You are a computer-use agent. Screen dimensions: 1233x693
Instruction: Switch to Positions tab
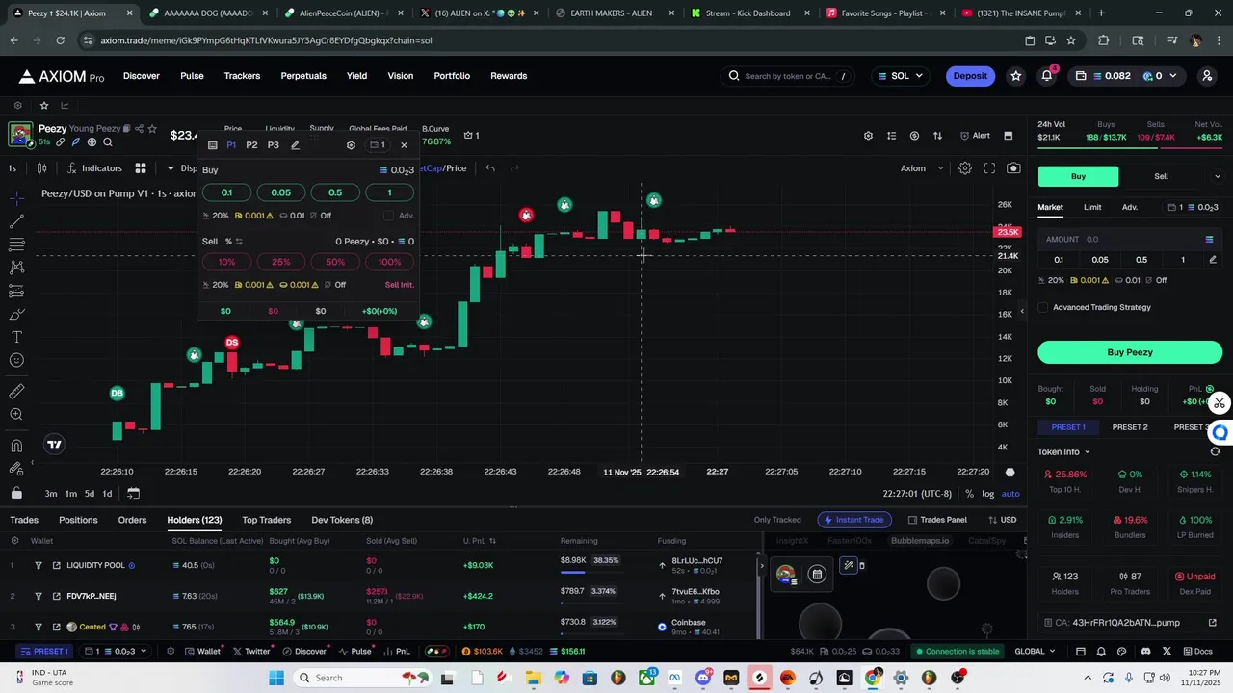coord(78,520)
